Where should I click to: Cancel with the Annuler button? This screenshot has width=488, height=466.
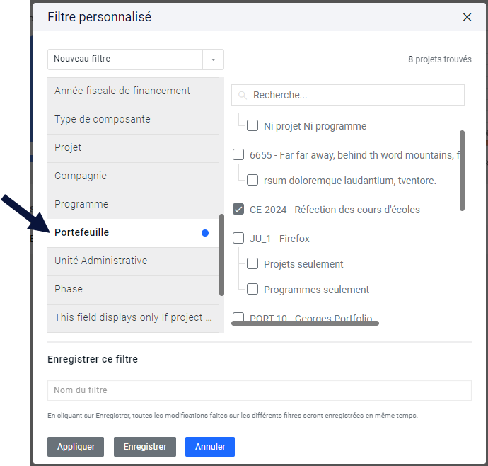pos(210,447)
